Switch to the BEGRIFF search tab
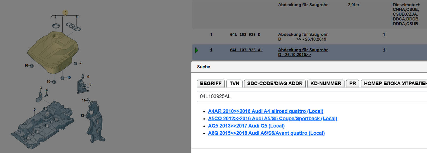Viewport: 427px width, 153px height. click(x=211, y=83)
